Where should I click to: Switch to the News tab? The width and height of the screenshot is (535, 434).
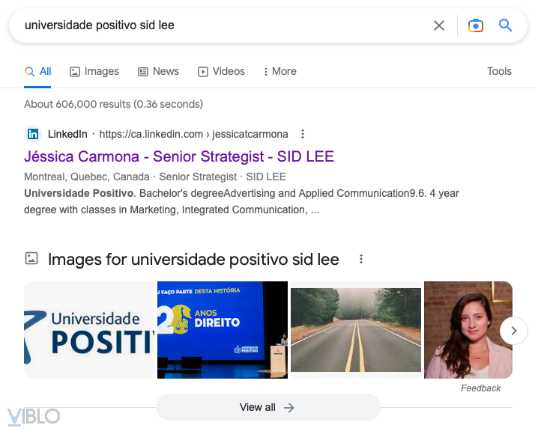tap(158, 72)
